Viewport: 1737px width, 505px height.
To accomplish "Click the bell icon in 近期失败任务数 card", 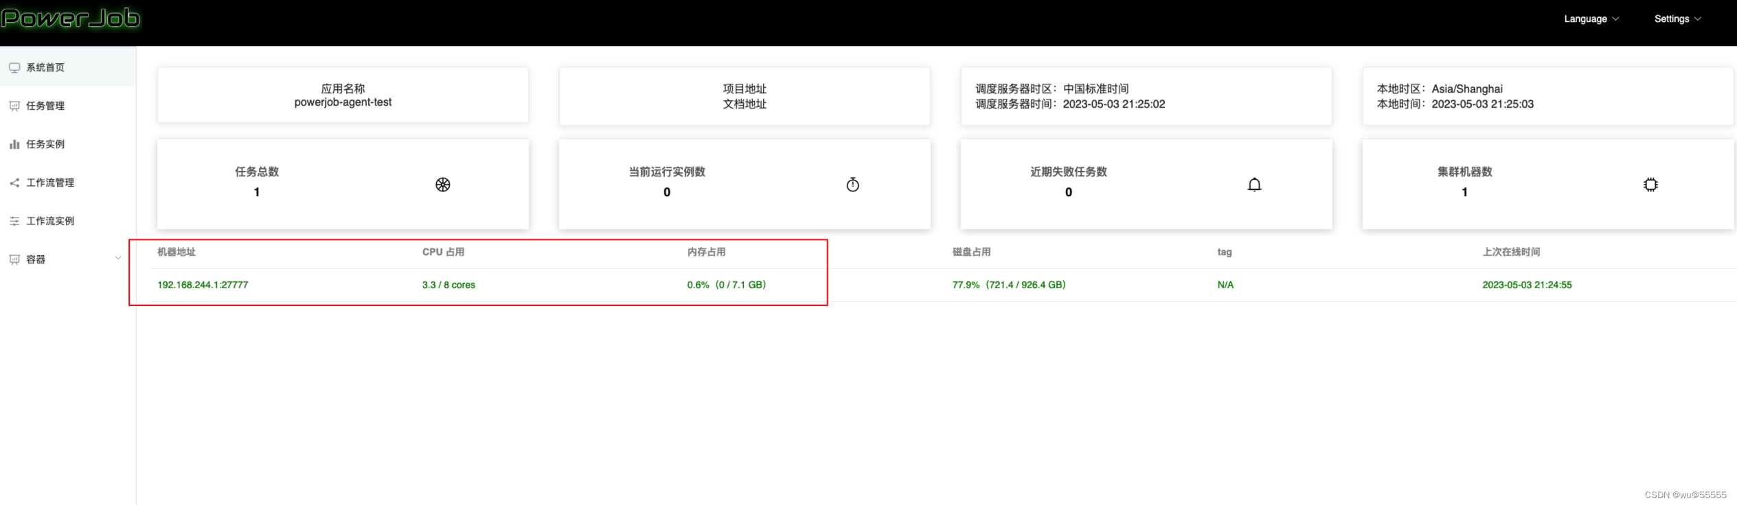I will click(1254, 185).
